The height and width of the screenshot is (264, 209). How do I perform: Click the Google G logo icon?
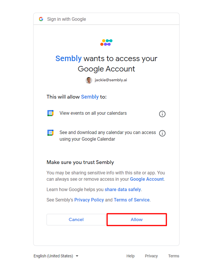pos(41,19)
